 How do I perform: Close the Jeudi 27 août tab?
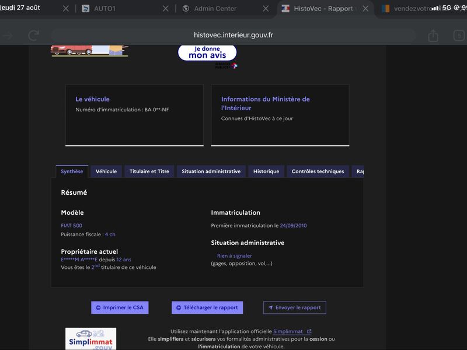coord(66,9)
